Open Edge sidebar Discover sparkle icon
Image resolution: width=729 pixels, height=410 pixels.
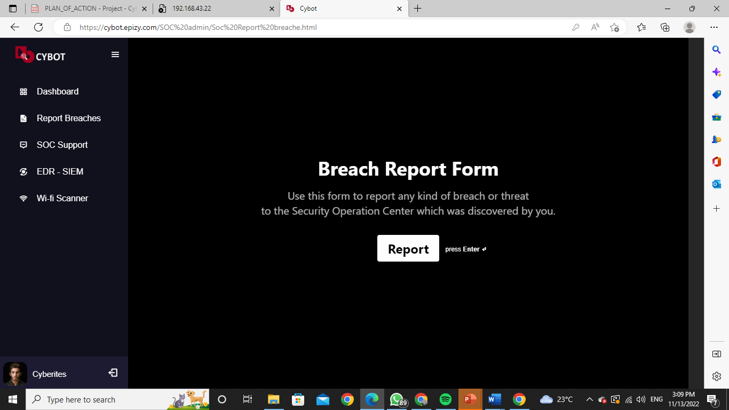point(717,72)
